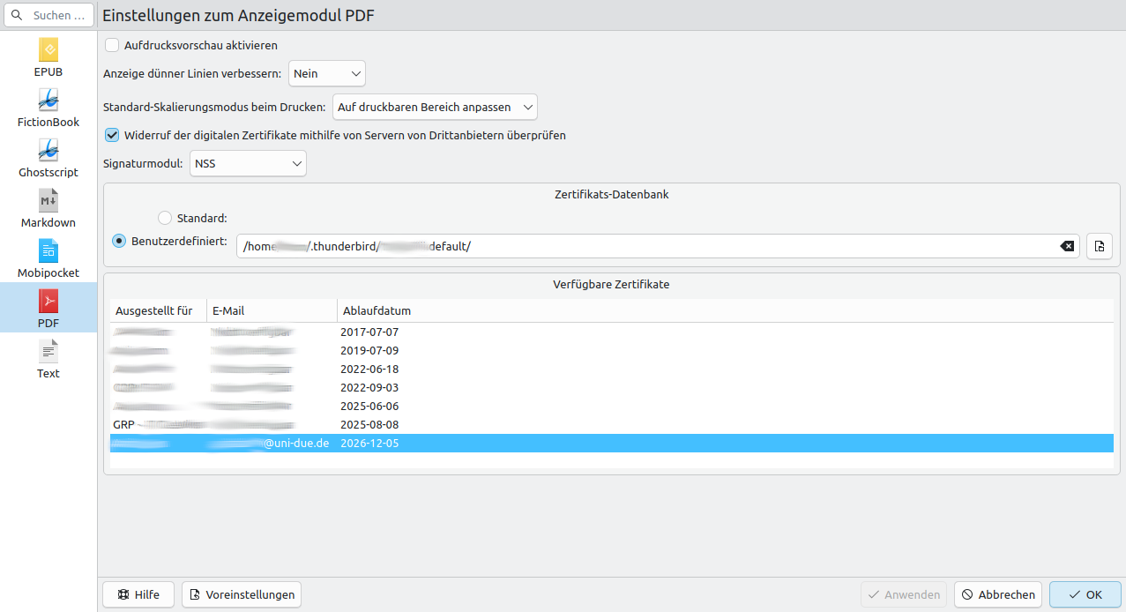Open file browser for certificate database
The image size is (1126, 612).
[x=1100, y=246]
